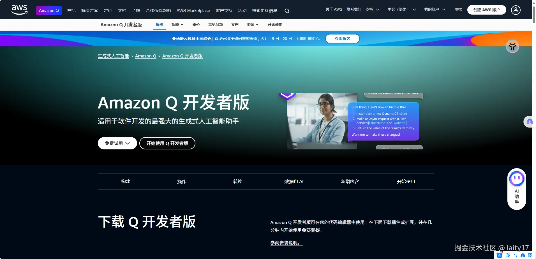Image resolution: width=536 pixels, height=259 pixels.
Task: Toggle the 英 language mode indicator
Action: 508,255
